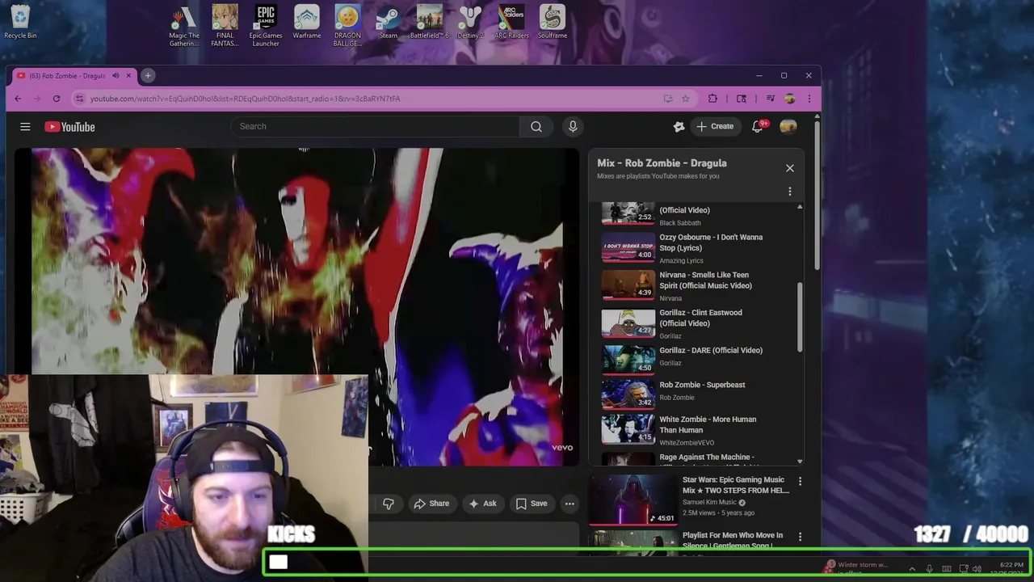Select the Magic The Gathering desktop shortcut

coord(184,26)
